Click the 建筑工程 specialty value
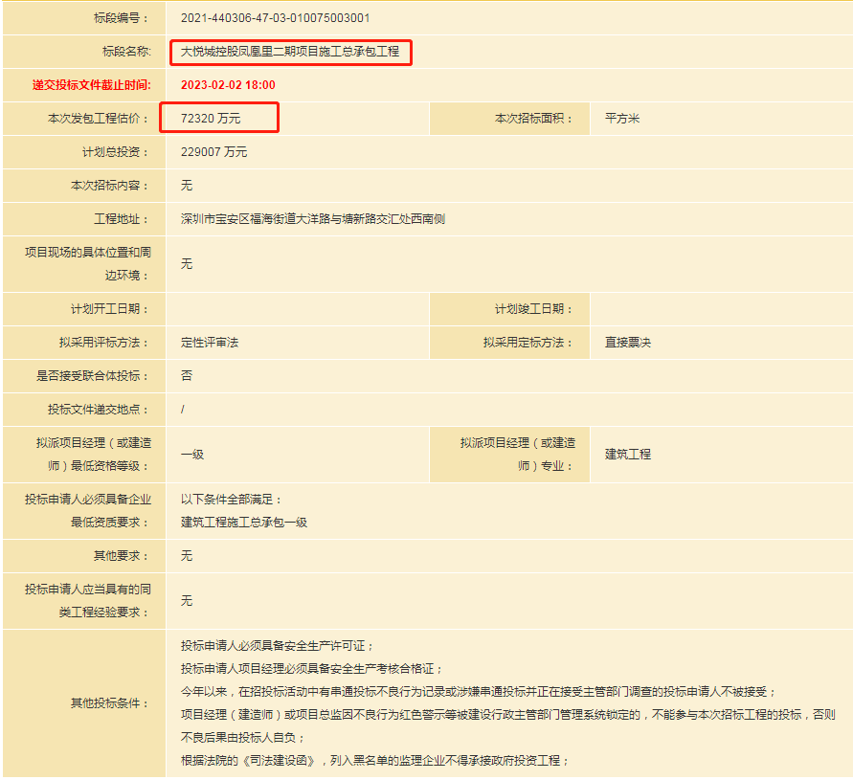 point(628,455)
